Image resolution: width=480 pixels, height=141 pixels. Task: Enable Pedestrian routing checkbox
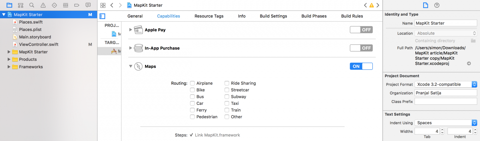(193, 117)
